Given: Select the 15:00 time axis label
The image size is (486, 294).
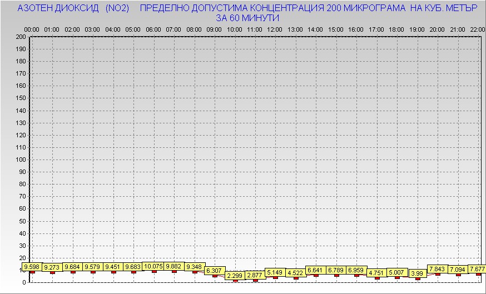Looking at the screenshot, I should [336, 29].
